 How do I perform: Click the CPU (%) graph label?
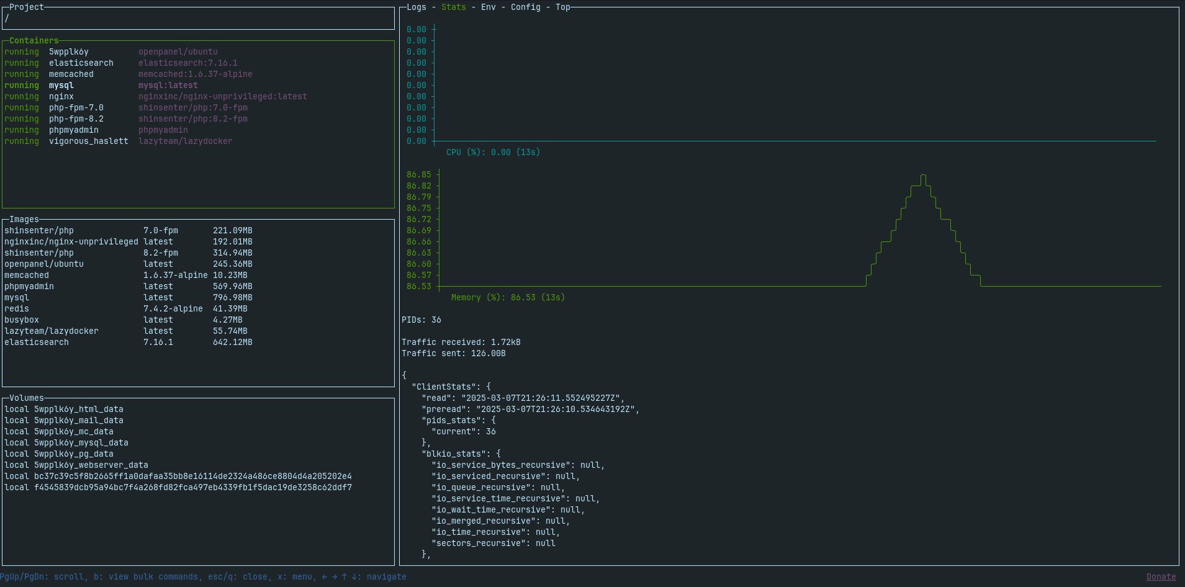click(x=493, y=152)
